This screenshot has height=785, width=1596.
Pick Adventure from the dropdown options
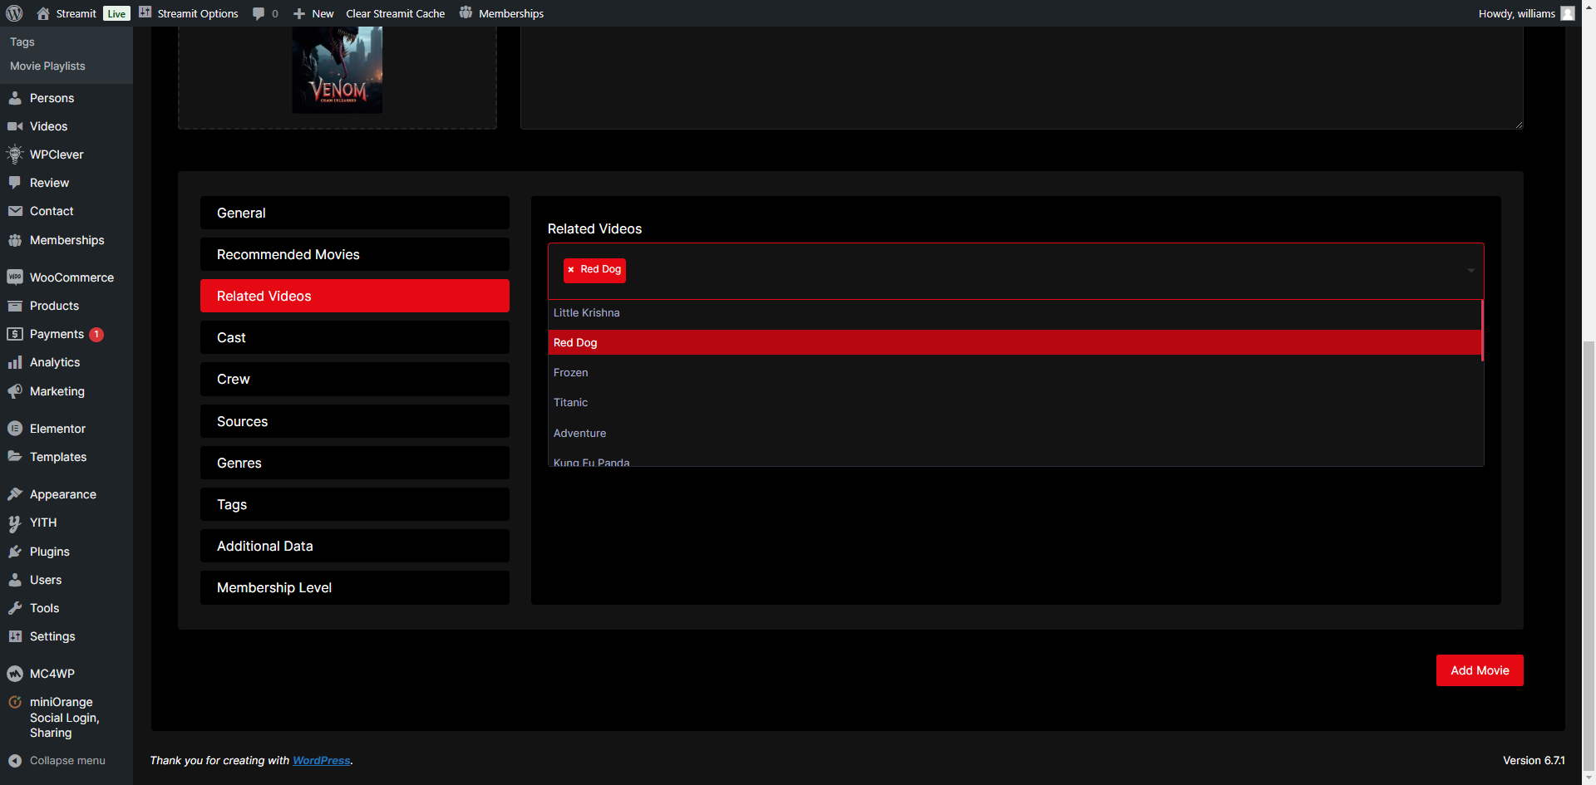(1015, 434)
